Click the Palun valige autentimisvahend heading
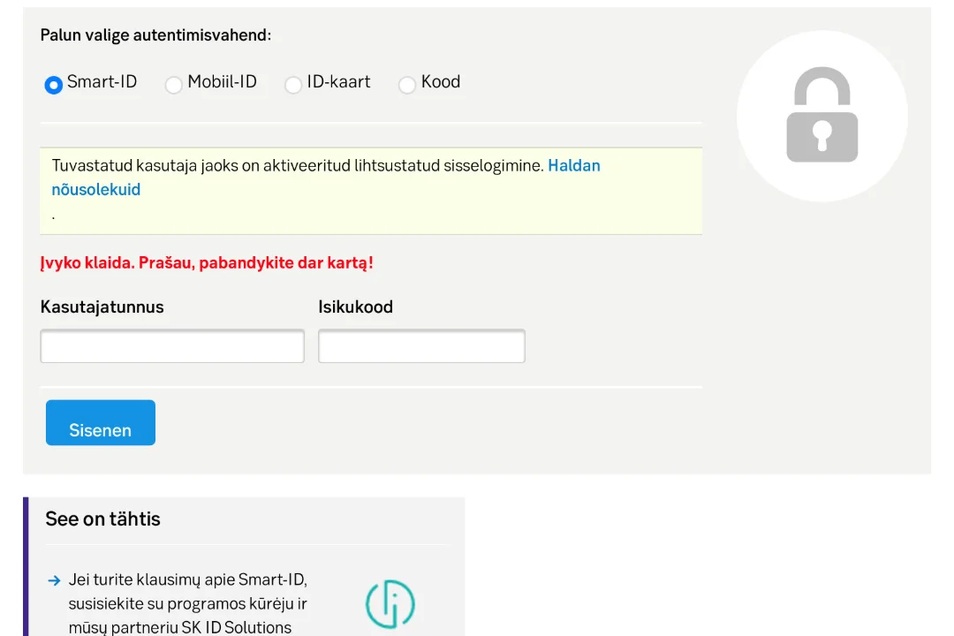Image resolution: width=954 pixels, height=636 pixels. [155, 35]
